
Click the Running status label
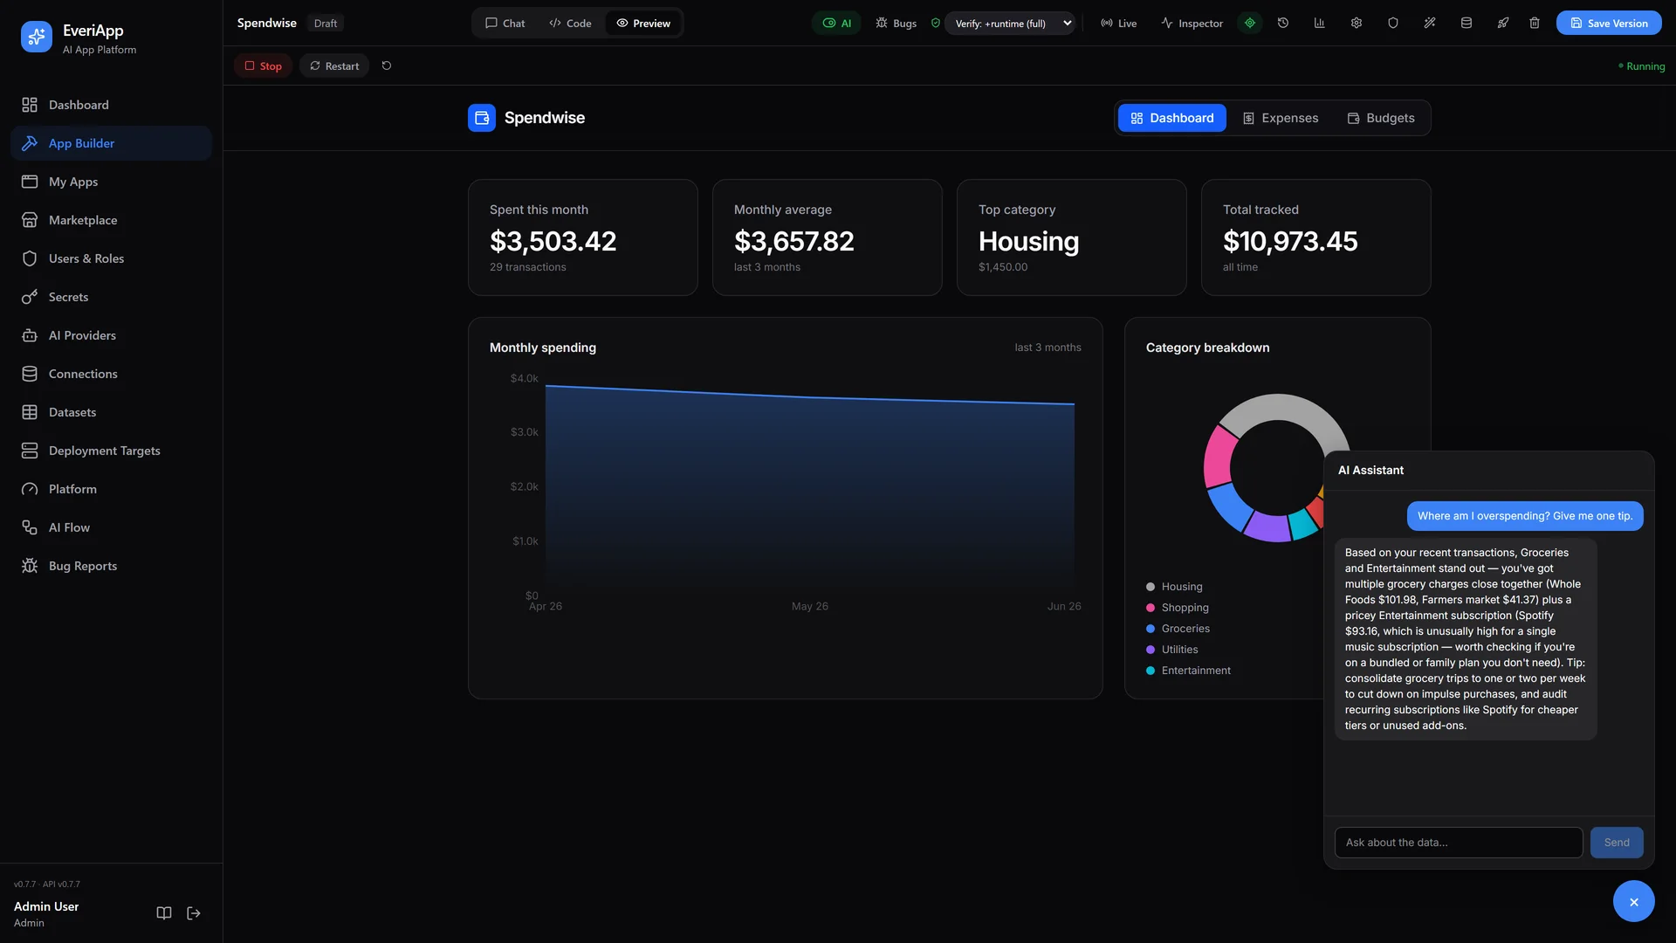pos(1642,66)
